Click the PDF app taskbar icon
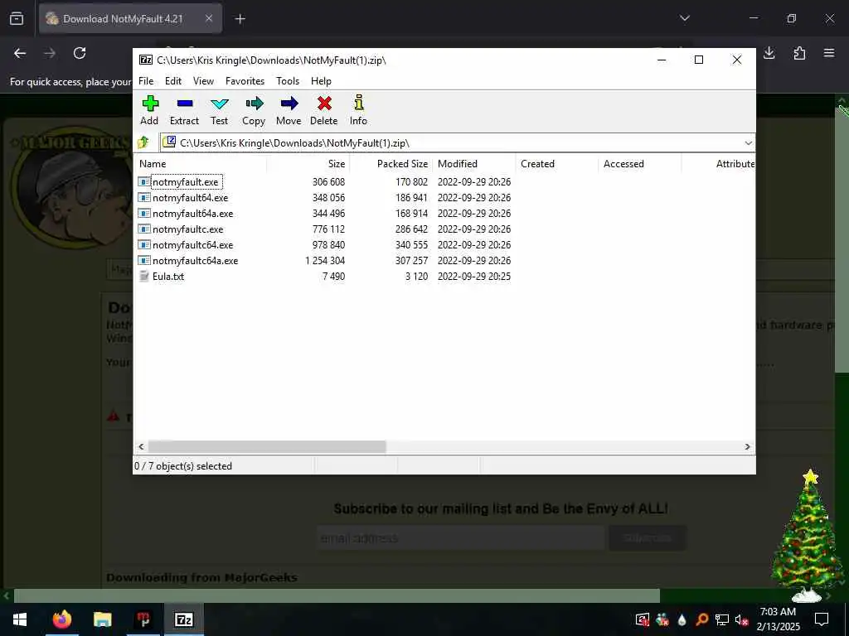The width and height of the screenshot is (849, 636). (x=143, y=619)
